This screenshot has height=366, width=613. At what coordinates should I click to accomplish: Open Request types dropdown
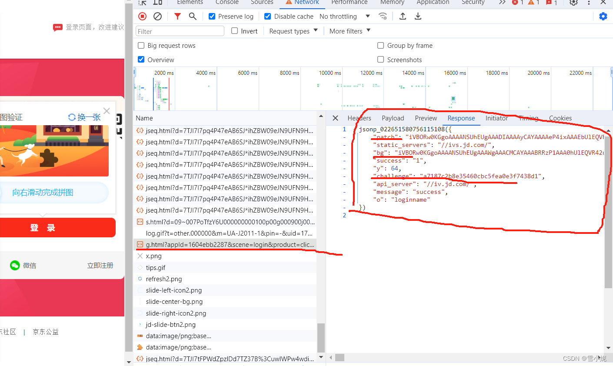coord(293,31)
